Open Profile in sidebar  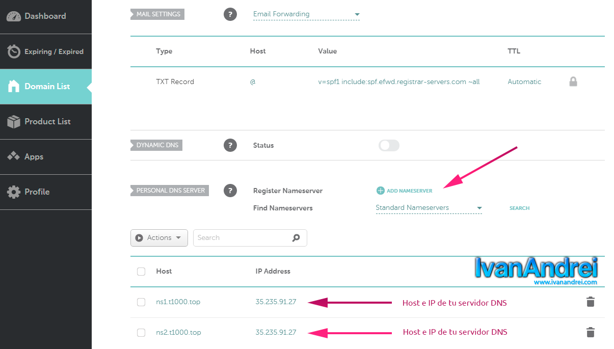click(x=46, y=192)
